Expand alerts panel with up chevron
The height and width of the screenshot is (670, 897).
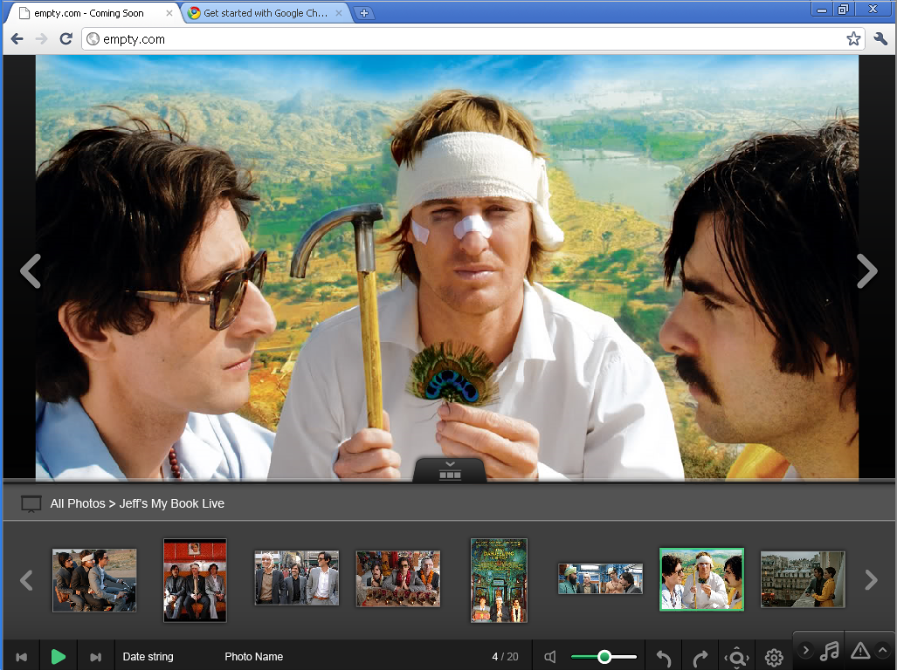point(883,650)
